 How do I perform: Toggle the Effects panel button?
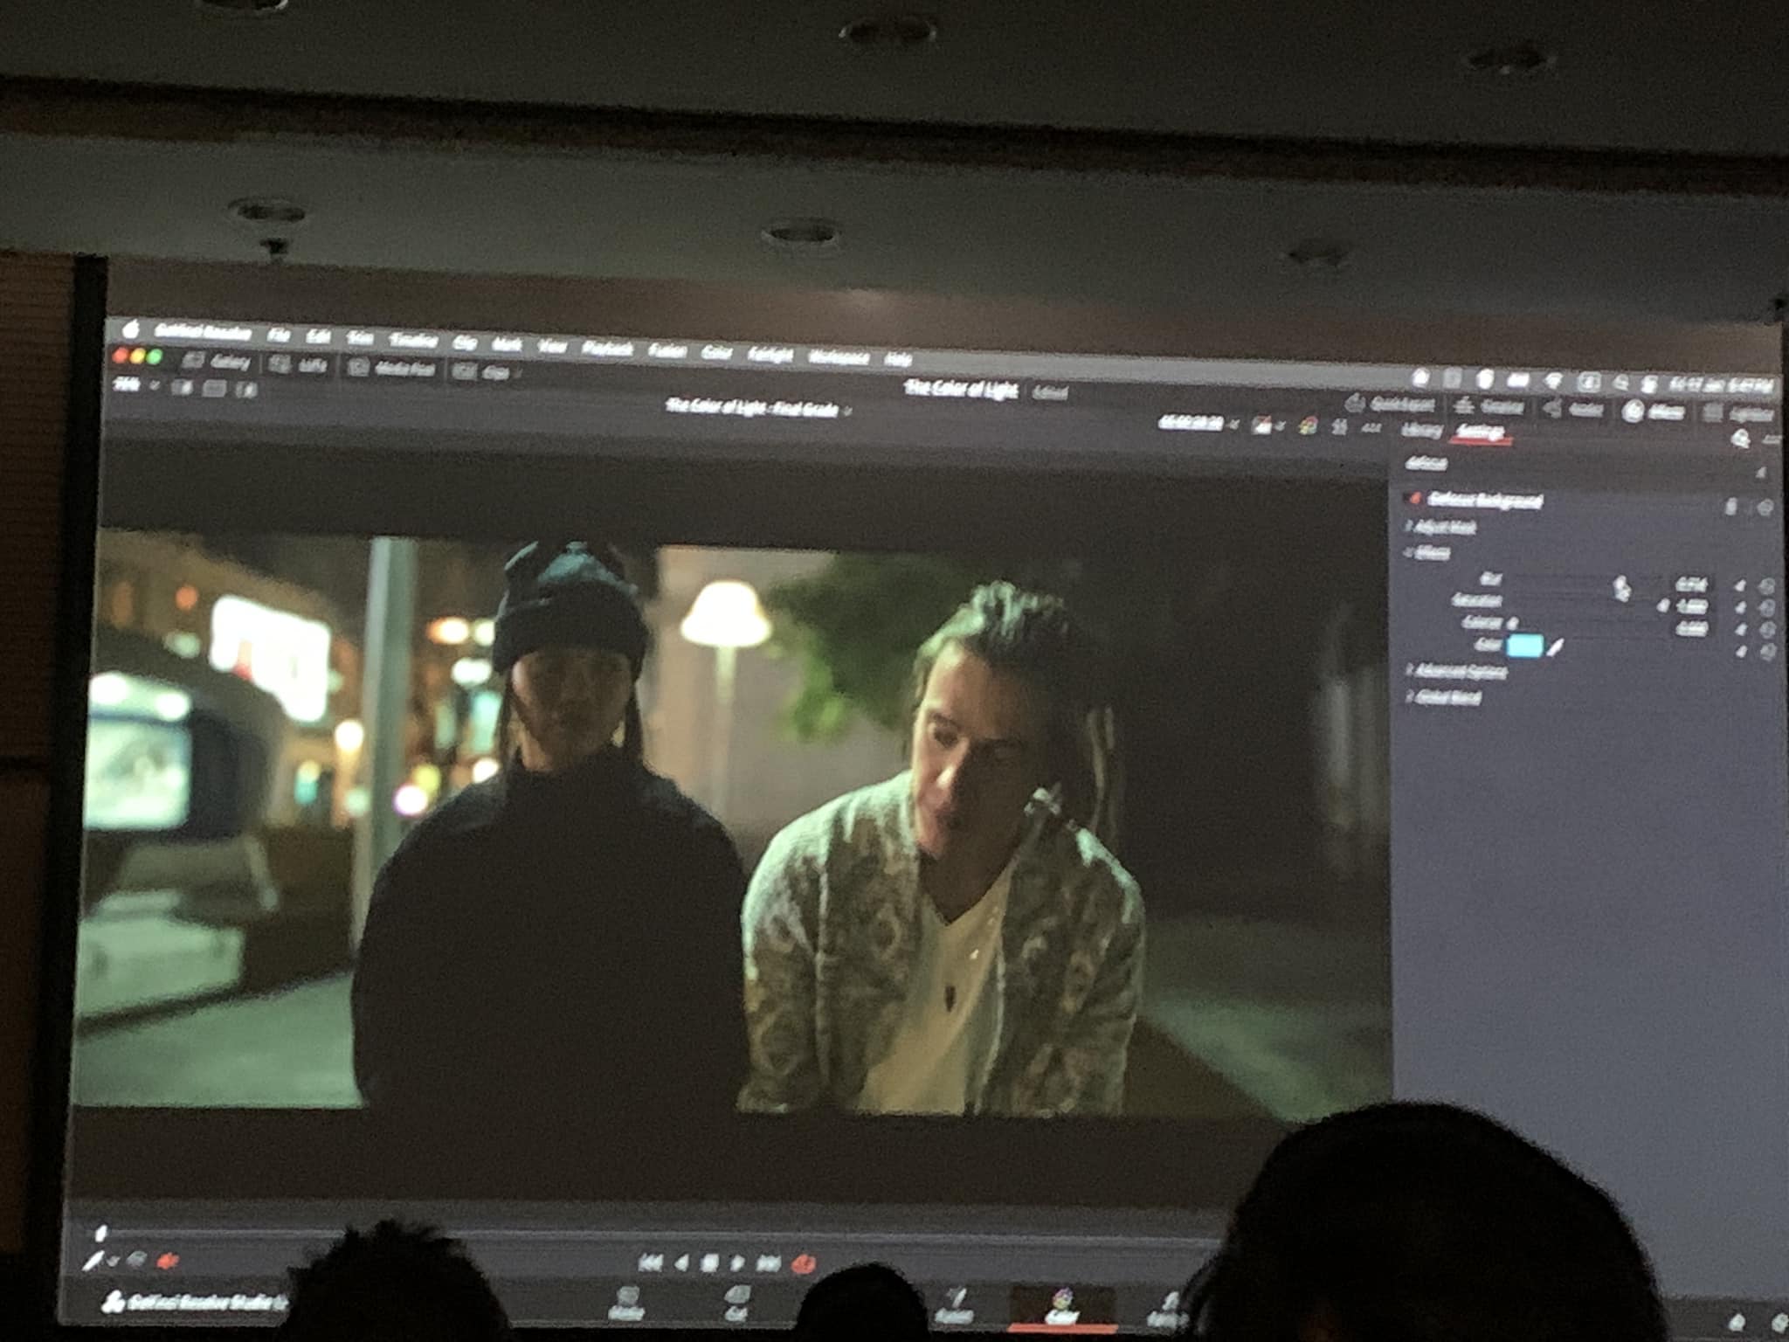(1655, 412)
